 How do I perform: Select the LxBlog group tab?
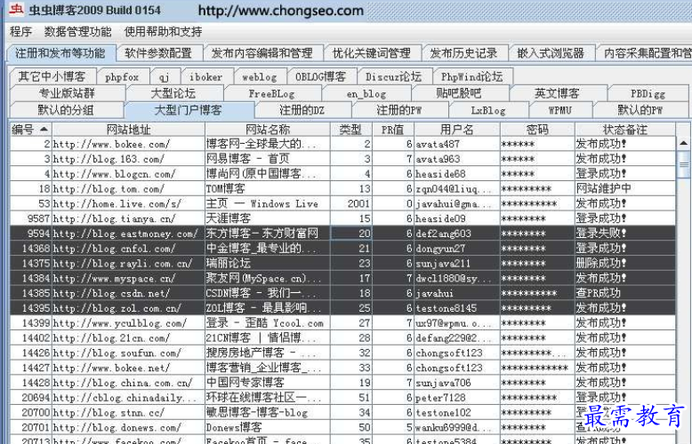488,110
